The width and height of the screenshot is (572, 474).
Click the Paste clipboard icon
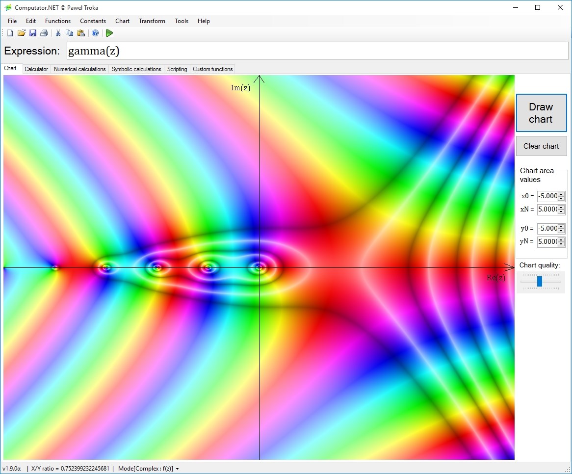[81, 33]
